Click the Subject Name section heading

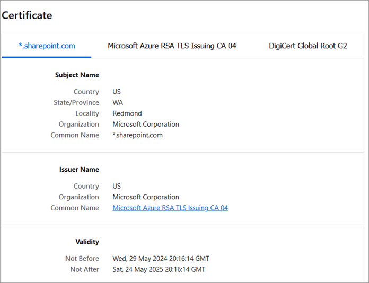77,75
